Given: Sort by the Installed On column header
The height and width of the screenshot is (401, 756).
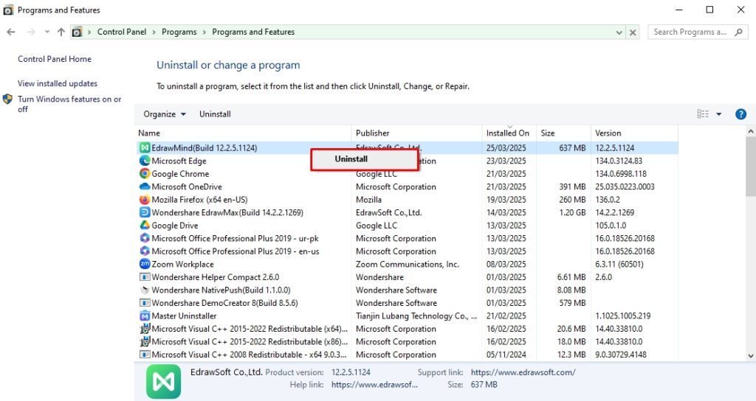Looking at the screenshot, I should coord(509,133).
